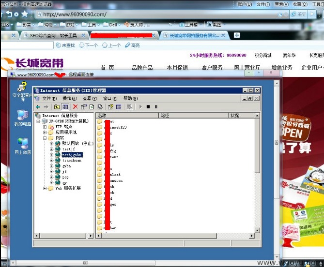Click the file list horizontal scrollbar thumb
The height and width of the screenshot is (267, 324).
coord(159,236)
